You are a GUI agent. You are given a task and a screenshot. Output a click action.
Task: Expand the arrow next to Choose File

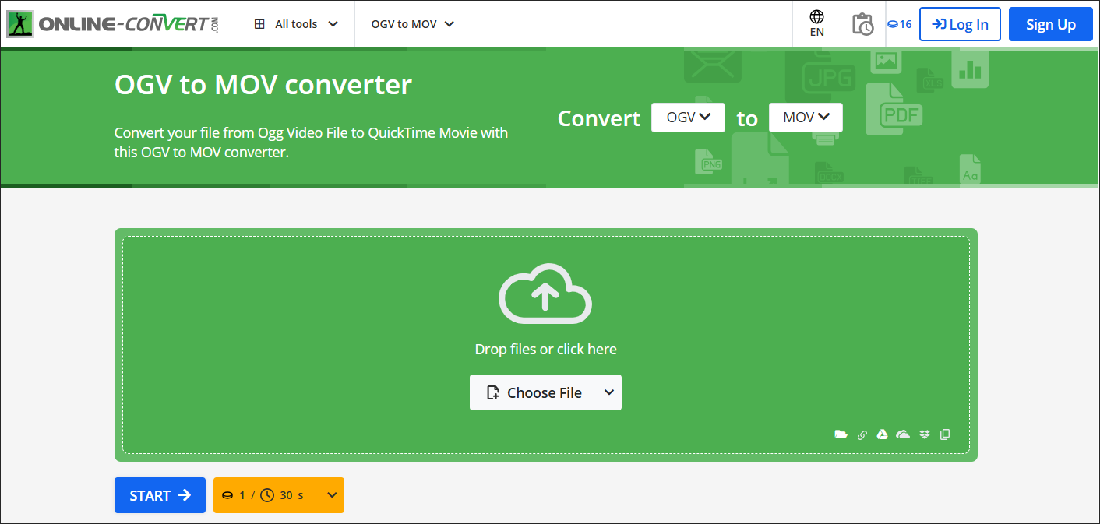coord(609,392)
